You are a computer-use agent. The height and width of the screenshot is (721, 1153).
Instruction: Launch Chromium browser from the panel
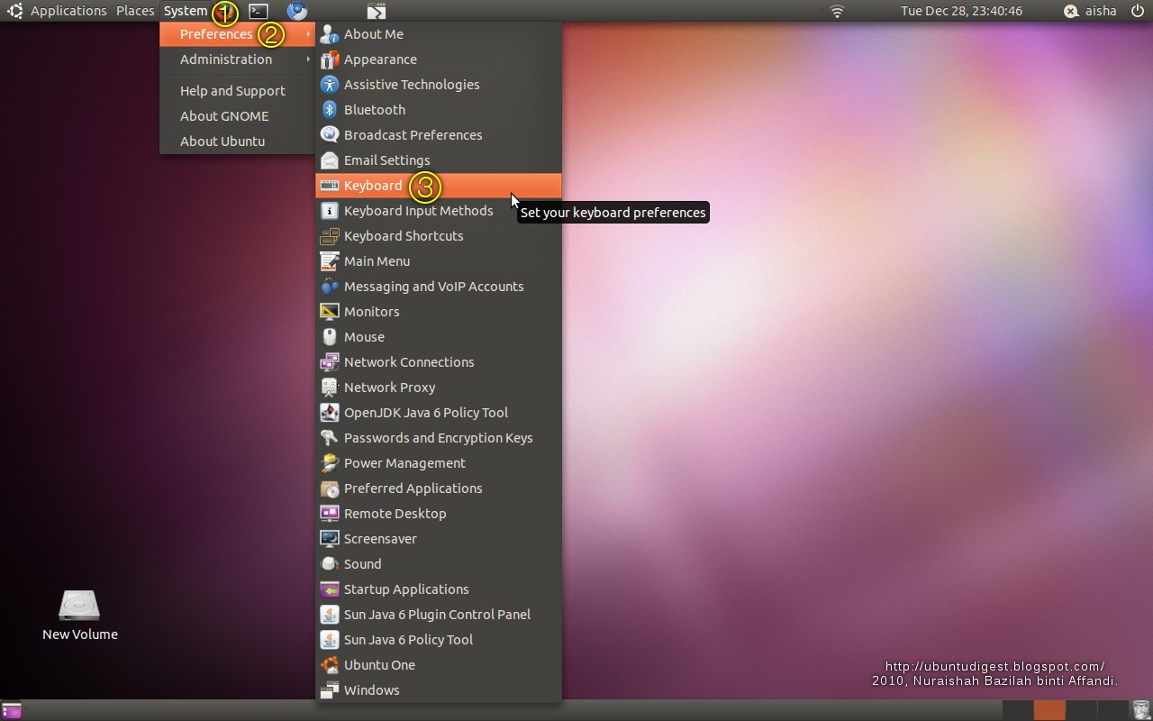pyautogui.click(x=296, y=12)
